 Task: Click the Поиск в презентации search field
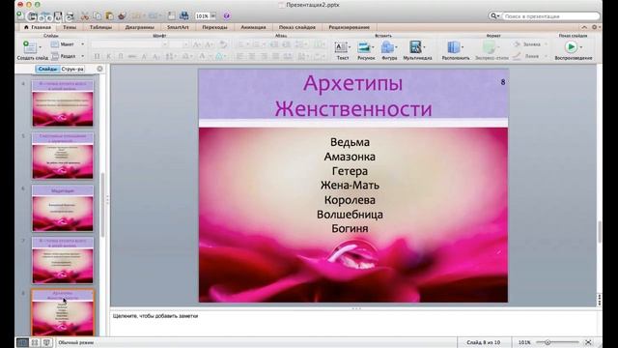pyautogui.click(x=550, y=16)
